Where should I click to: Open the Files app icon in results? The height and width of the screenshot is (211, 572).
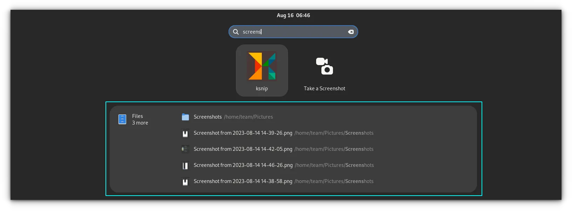[122, 119]
